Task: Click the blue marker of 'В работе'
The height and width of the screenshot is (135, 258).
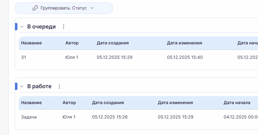Action: 16,86
